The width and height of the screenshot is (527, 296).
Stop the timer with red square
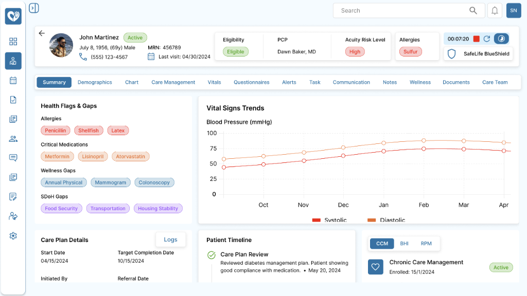[x=476, y=39]
